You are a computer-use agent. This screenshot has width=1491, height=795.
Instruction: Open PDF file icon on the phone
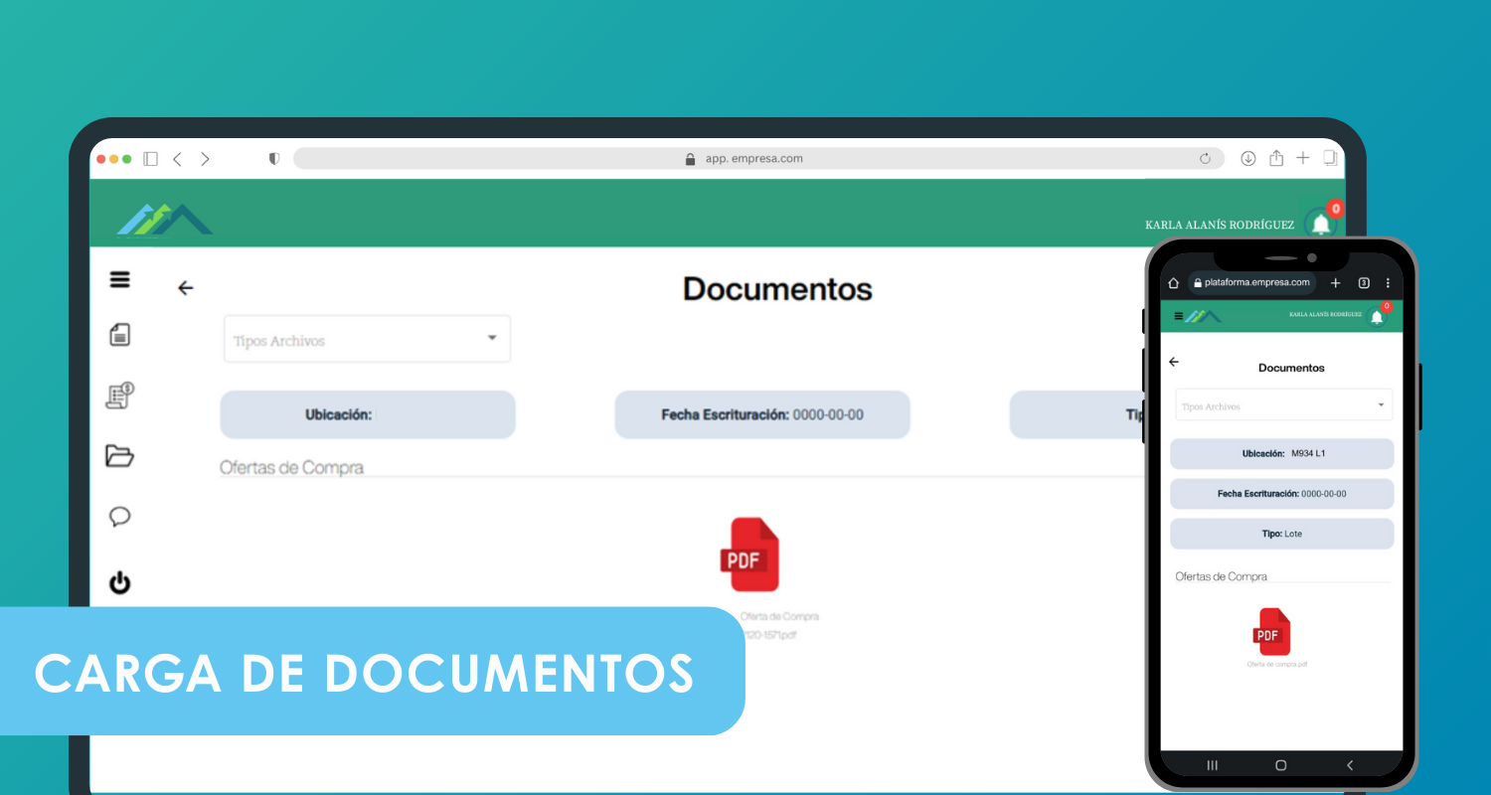pos(1272,632)
